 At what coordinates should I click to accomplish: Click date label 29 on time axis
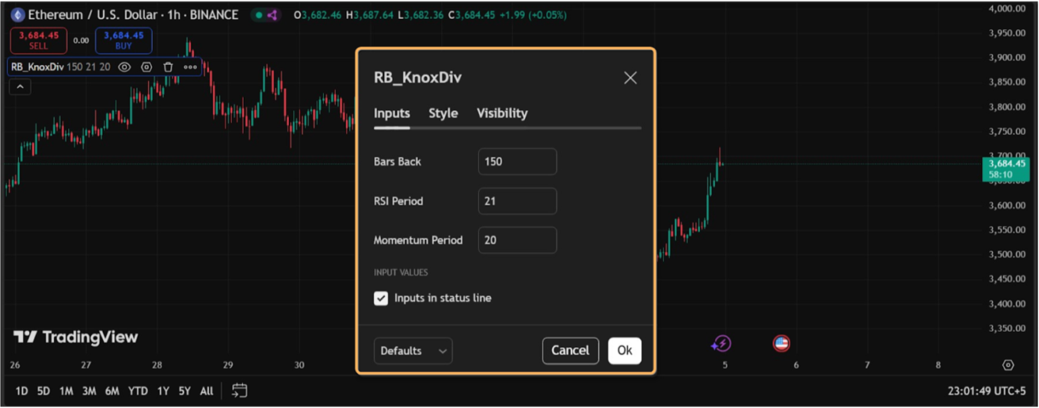click(228, 365)
